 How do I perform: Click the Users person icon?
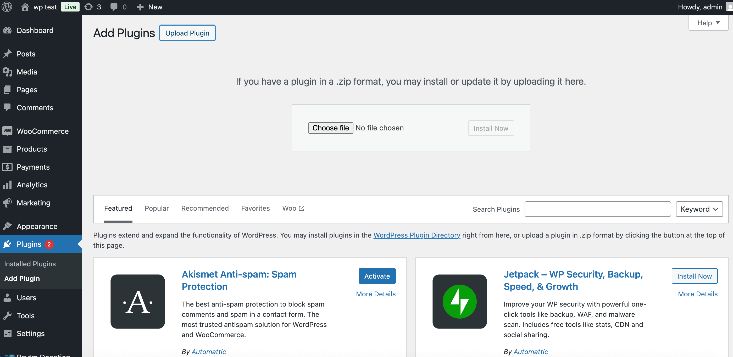[7, 298]
